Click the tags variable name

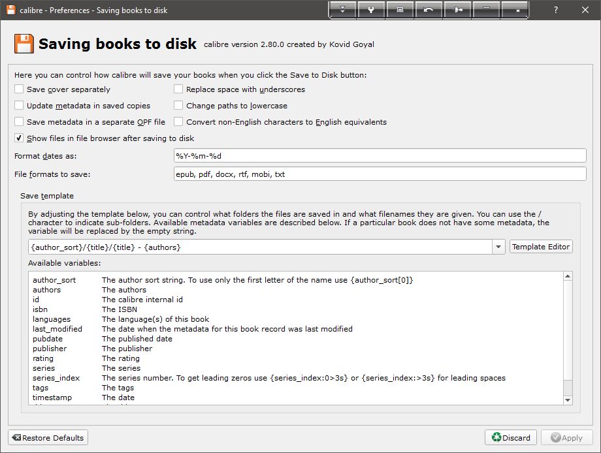click(x=41, y=388)
